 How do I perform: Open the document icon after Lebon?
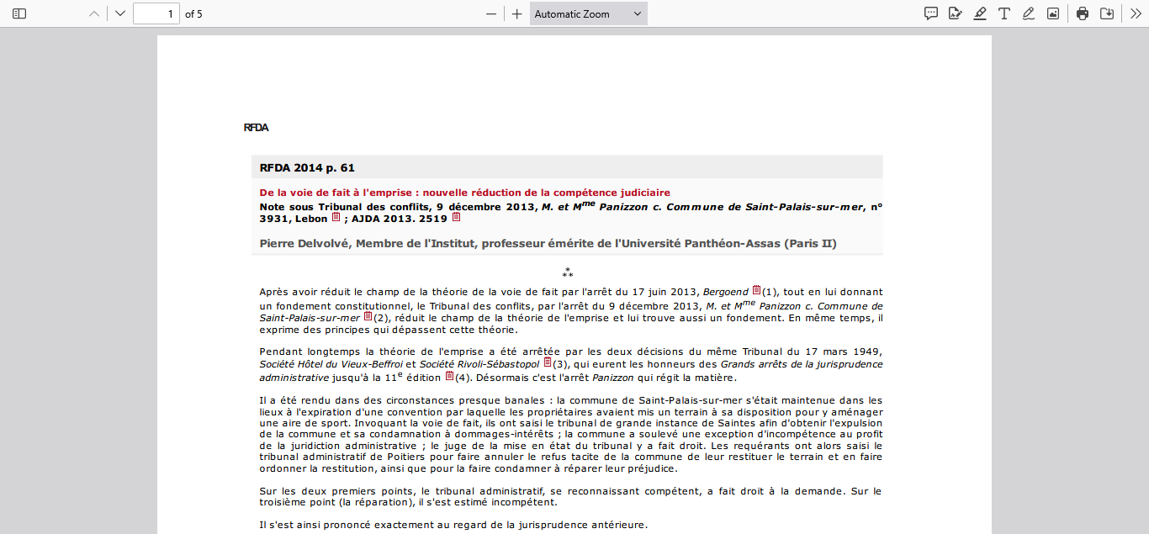(x=336, y=217)
